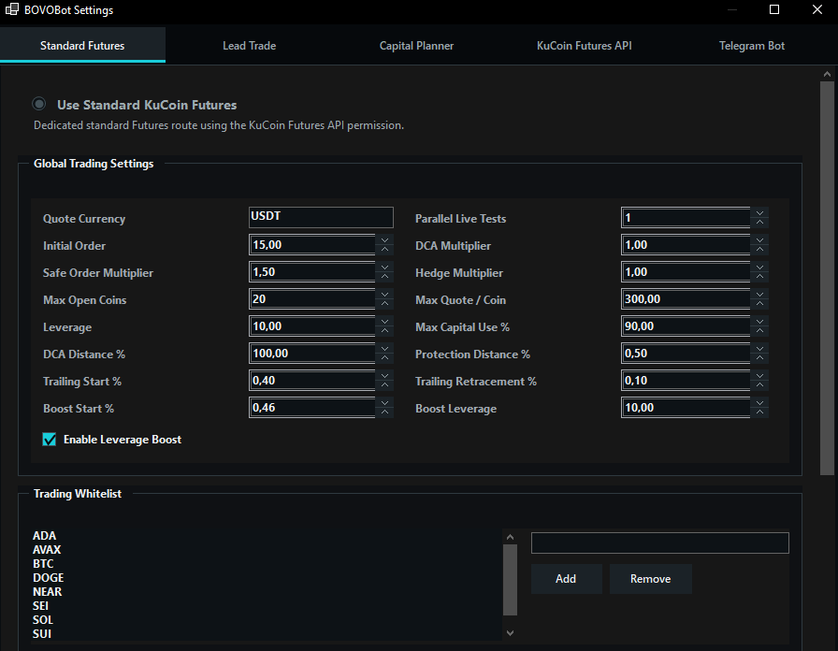
Task: Decrease the DCA Distance % value
Action: pyautogui.click(x=384, y=349)
